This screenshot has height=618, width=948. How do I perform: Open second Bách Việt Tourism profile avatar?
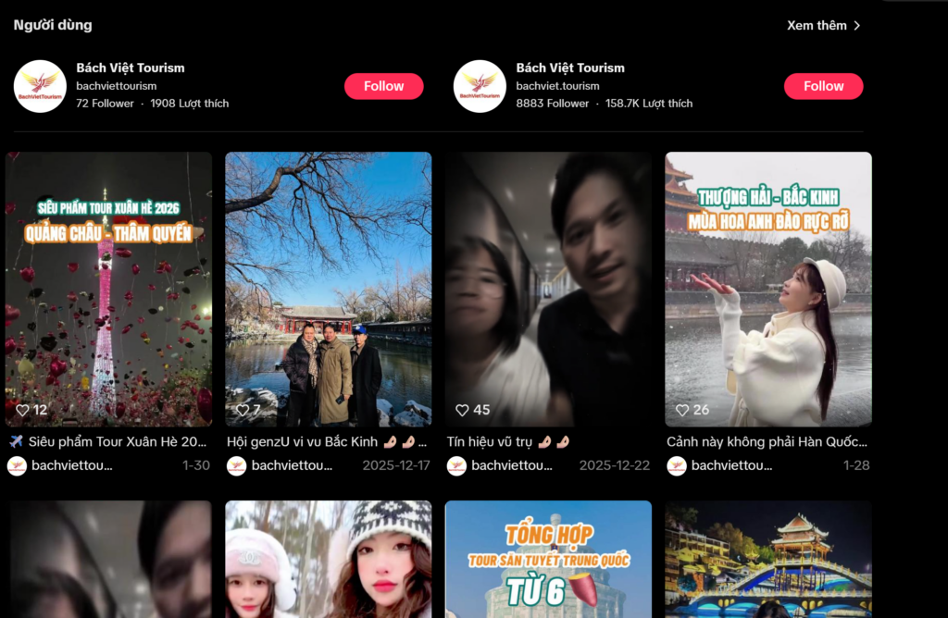coord(480,86)
